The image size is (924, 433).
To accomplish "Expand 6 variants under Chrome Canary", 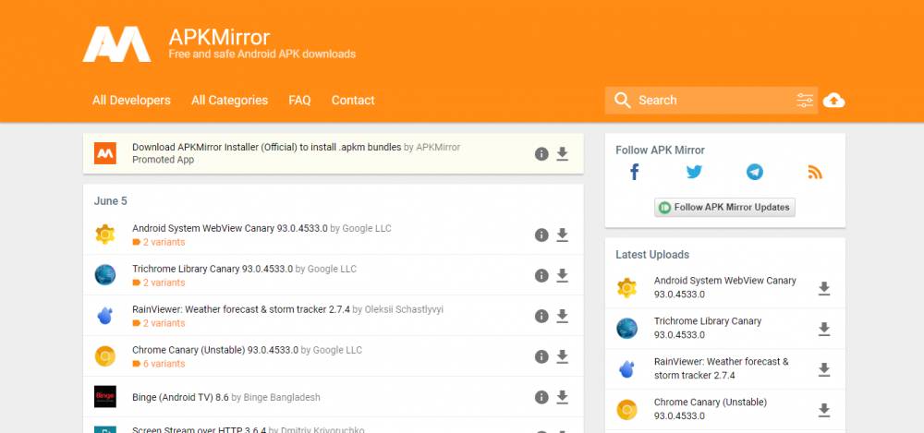I will (159, 364).
